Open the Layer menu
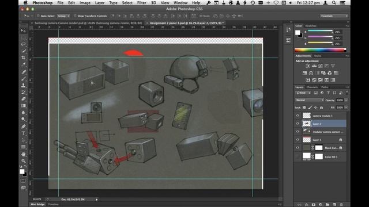The image size is (369, 207). click(x=100, y=3)
